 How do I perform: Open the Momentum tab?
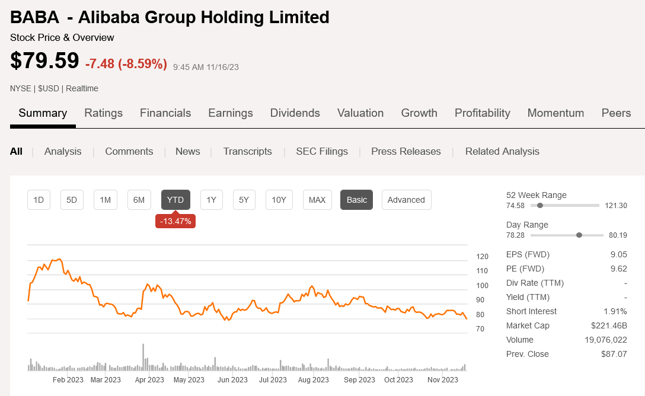tap(555, 113)
